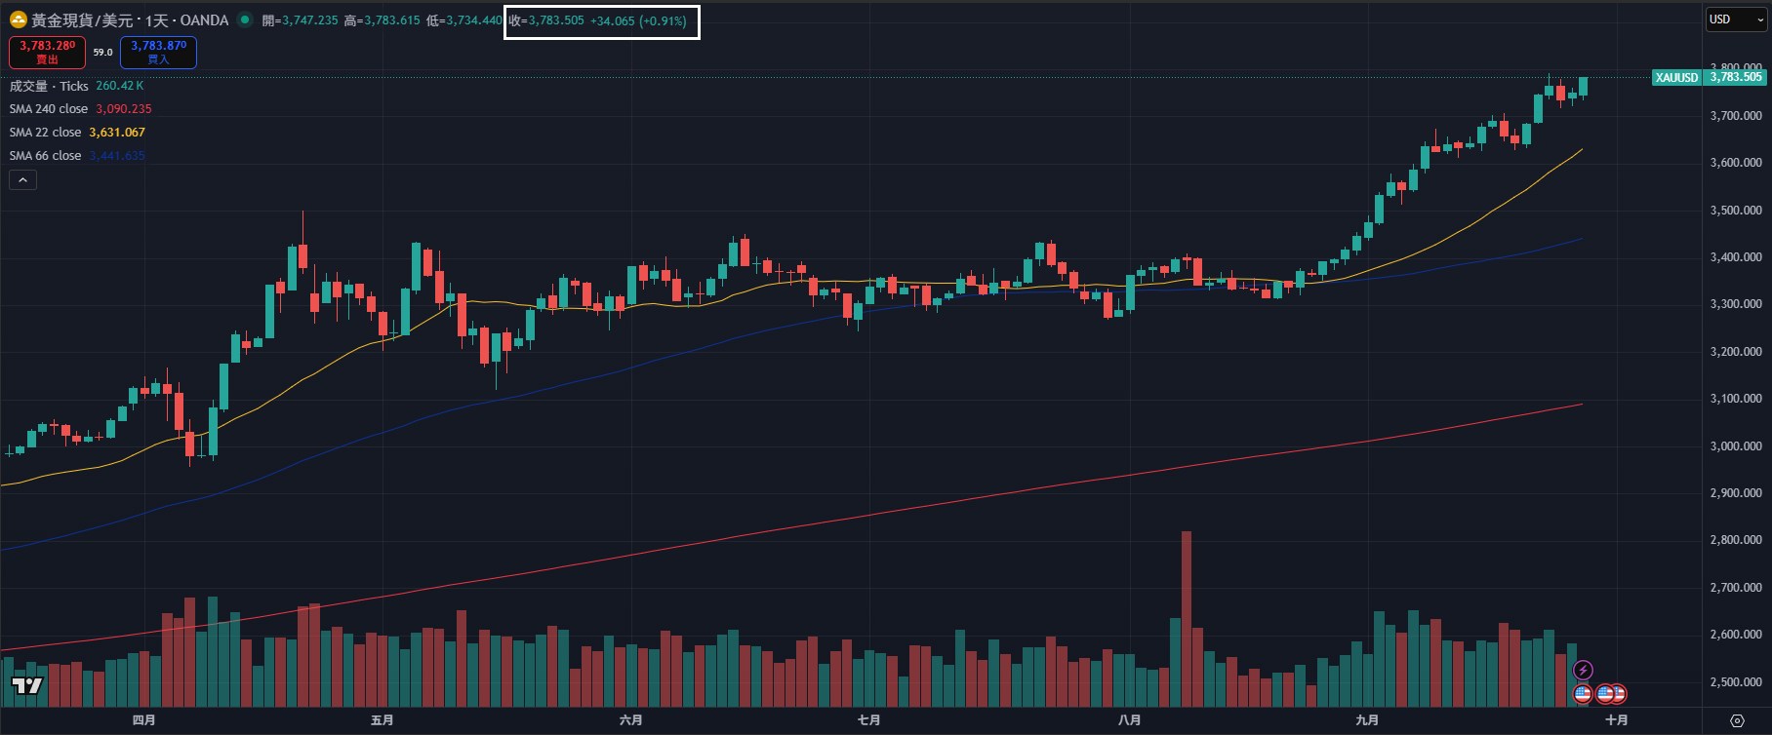This screenshot has height=735, width=1772.
Task: Open chart settings hexagon gear icon
Action: coord(1737,720)
